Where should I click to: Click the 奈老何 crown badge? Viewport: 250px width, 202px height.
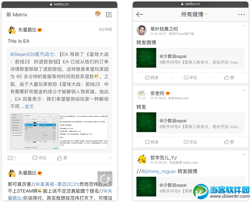point(168,93)
